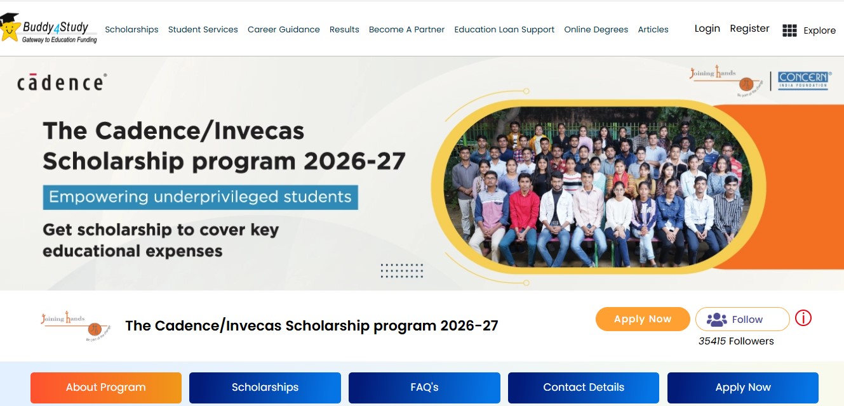Go to the Results page

(x=344, y=30)
